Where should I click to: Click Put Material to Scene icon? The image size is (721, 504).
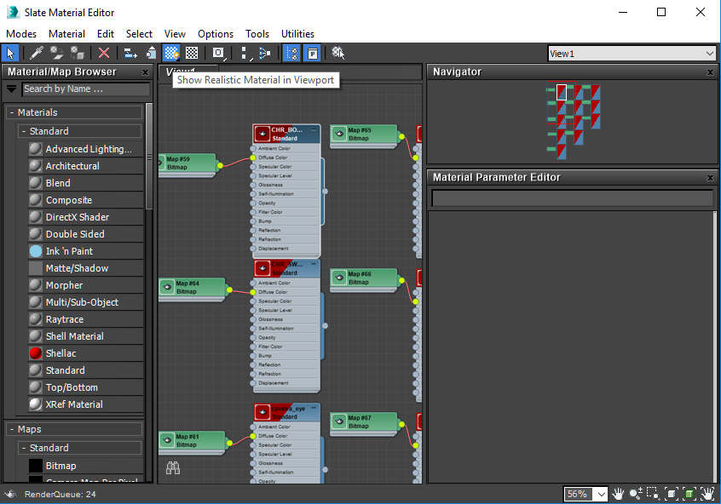point(57,53)
